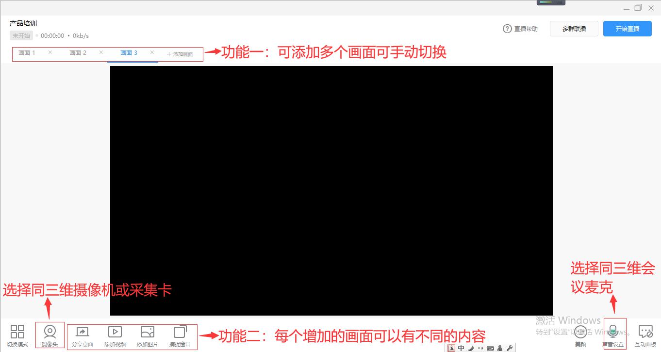
Task: Select the active 画面 3 tab
Action: (x=129, y=52)
